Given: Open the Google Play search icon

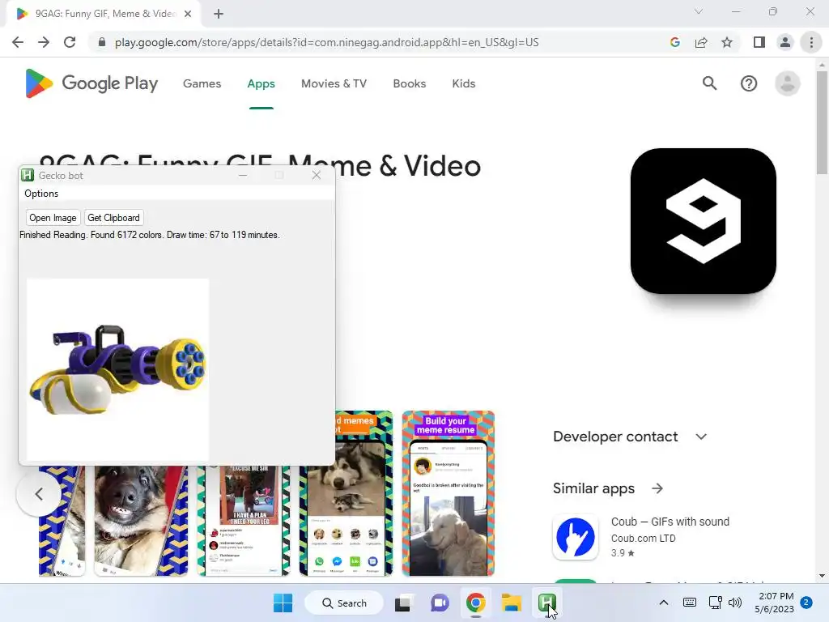Looking at the screenshot, I should [709, 83].
